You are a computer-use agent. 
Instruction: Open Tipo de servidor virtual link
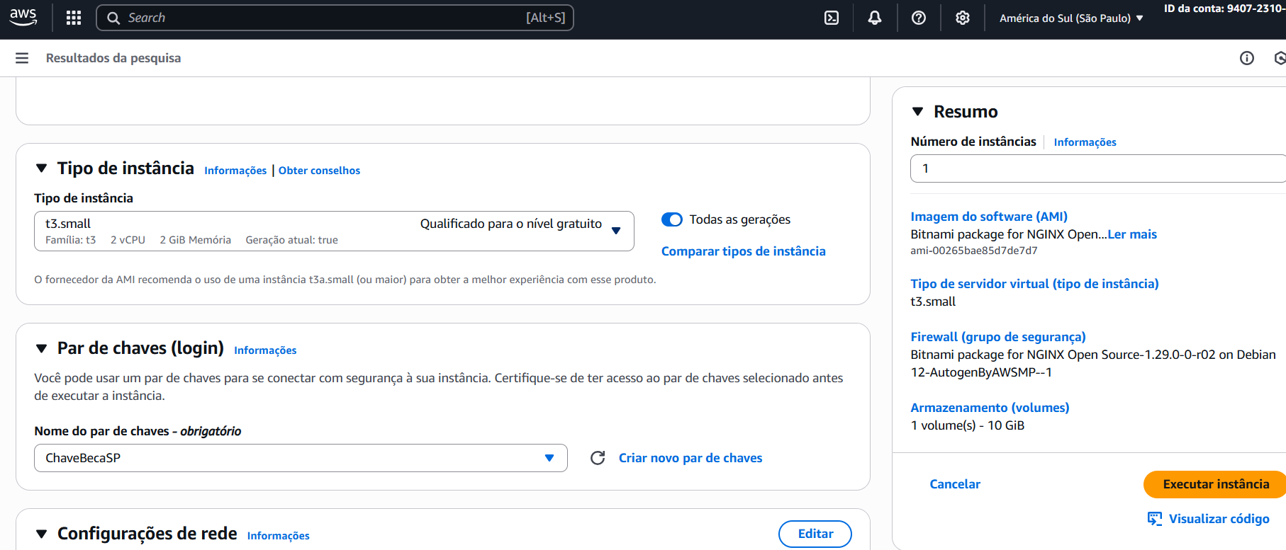[1034, 284]
